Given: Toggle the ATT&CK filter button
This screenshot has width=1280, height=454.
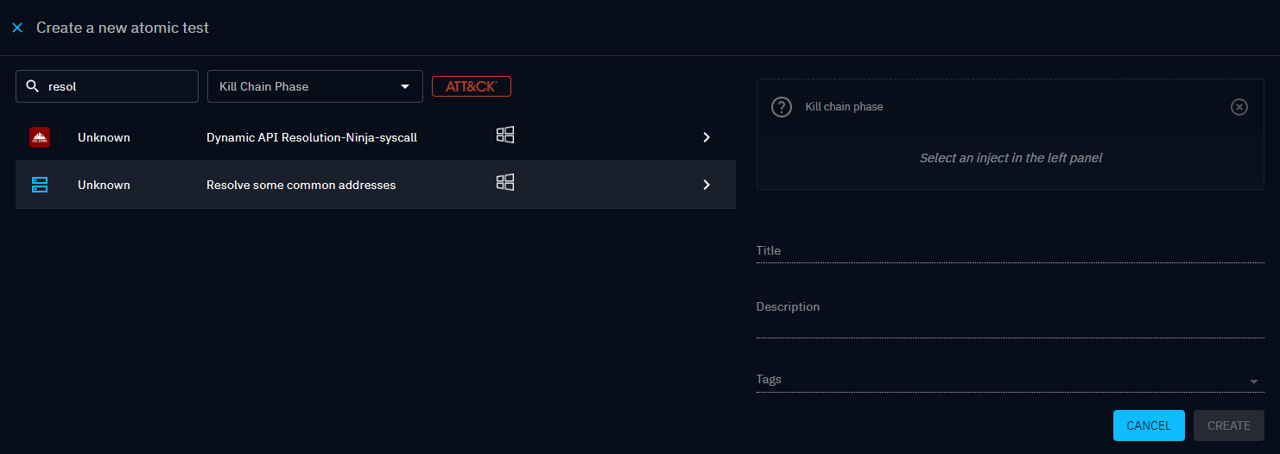Looking at the screenshot, I should pyautogui.click(x=471, y=86).
